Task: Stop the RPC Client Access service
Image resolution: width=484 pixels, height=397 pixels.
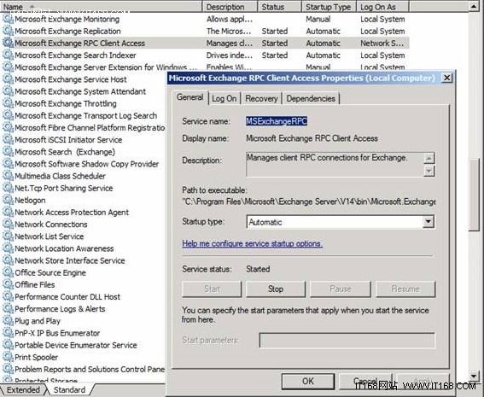Action: coord(276,289)
